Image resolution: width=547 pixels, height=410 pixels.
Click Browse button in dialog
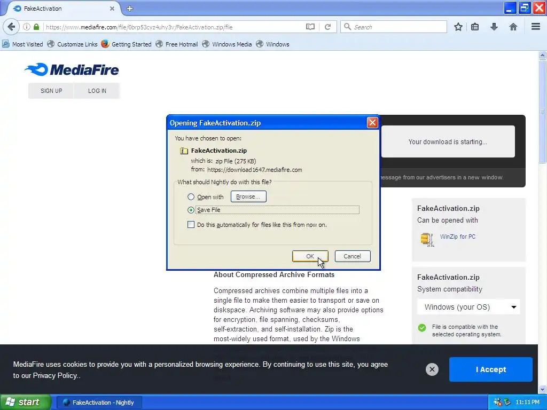248,196
